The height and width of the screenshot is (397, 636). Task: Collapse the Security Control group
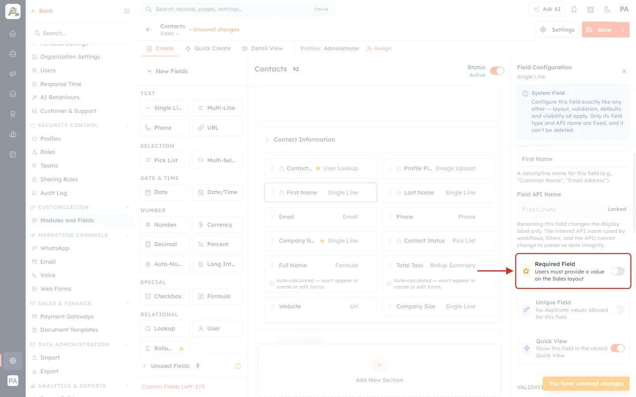[x=128, y=125]
